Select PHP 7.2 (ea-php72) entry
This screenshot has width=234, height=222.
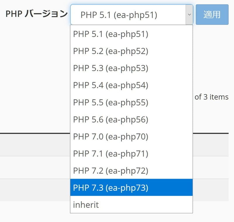tap(131, 171)
